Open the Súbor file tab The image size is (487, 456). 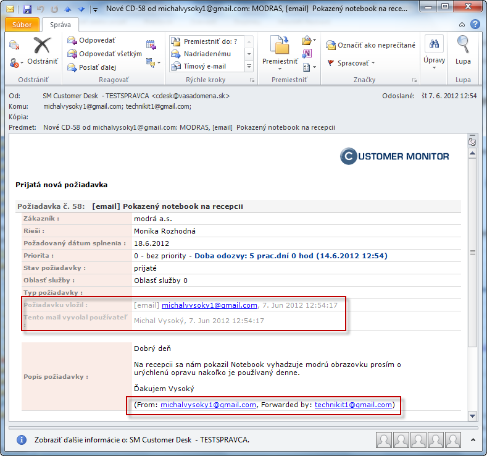22,25
